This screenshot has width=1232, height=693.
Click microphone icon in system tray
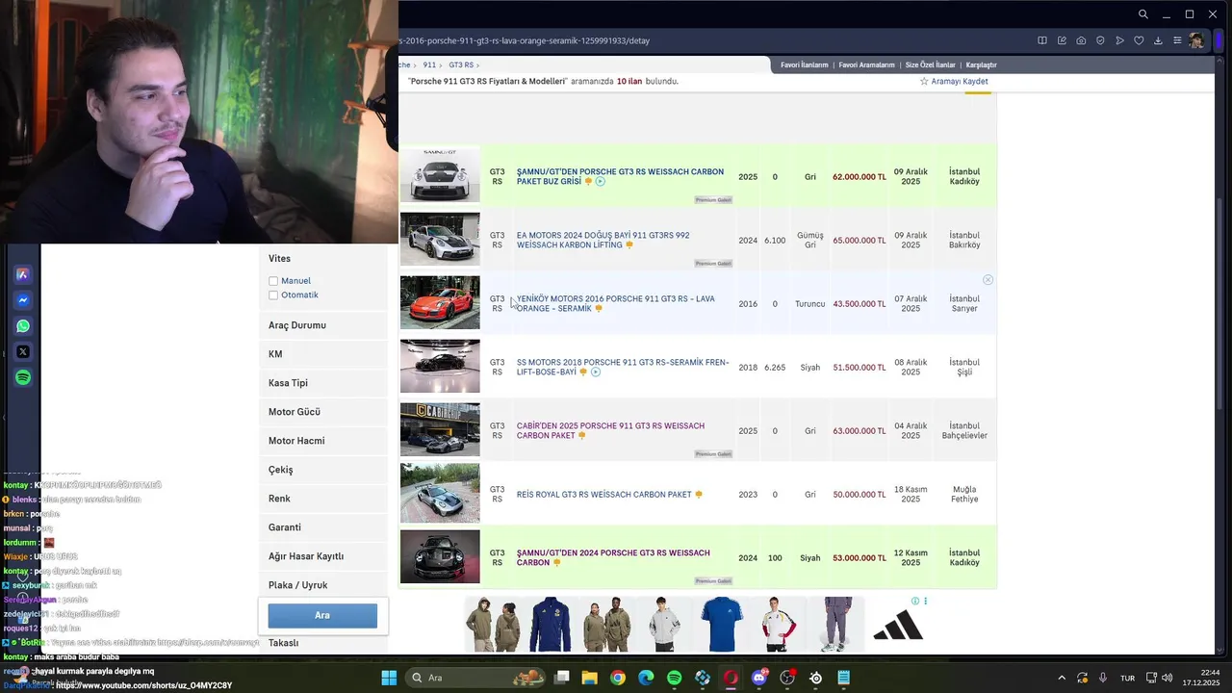click(x=1103, y=678)
